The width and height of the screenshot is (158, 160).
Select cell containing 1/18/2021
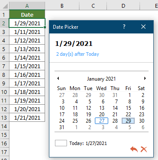click(27, 92)
